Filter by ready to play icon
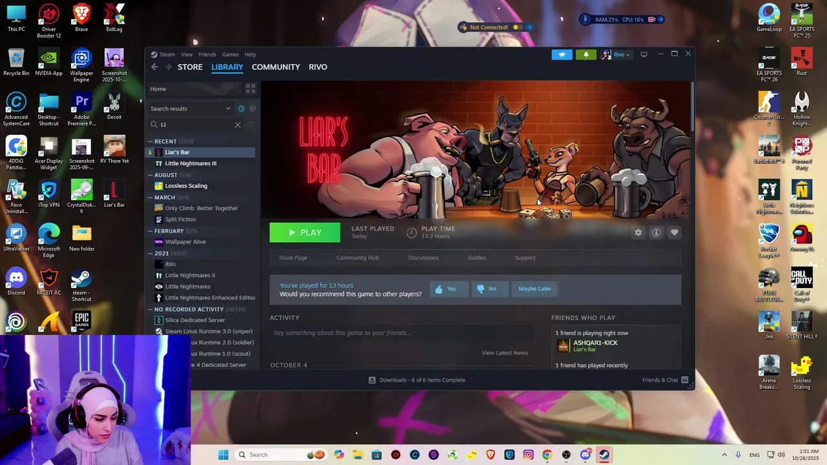 pos(252,108)
